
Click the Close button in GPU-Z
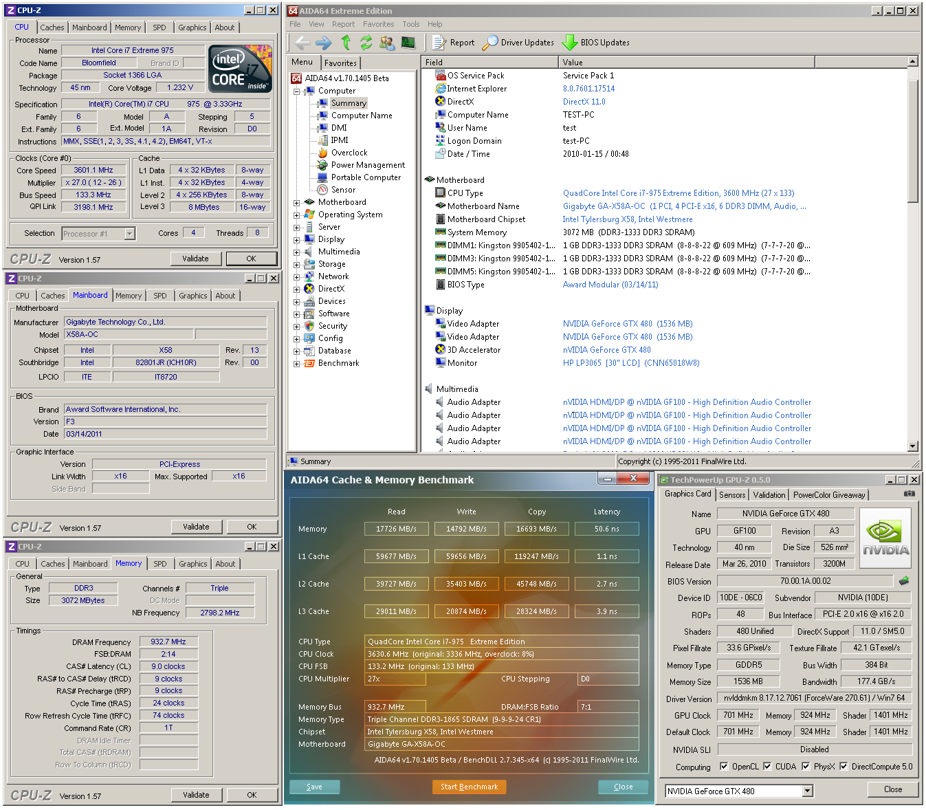pos(893,789)
